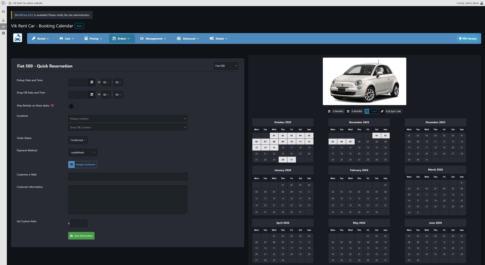Toggle Stop Rentals on these dates switch
485x265 pixels.
(73, 106)
